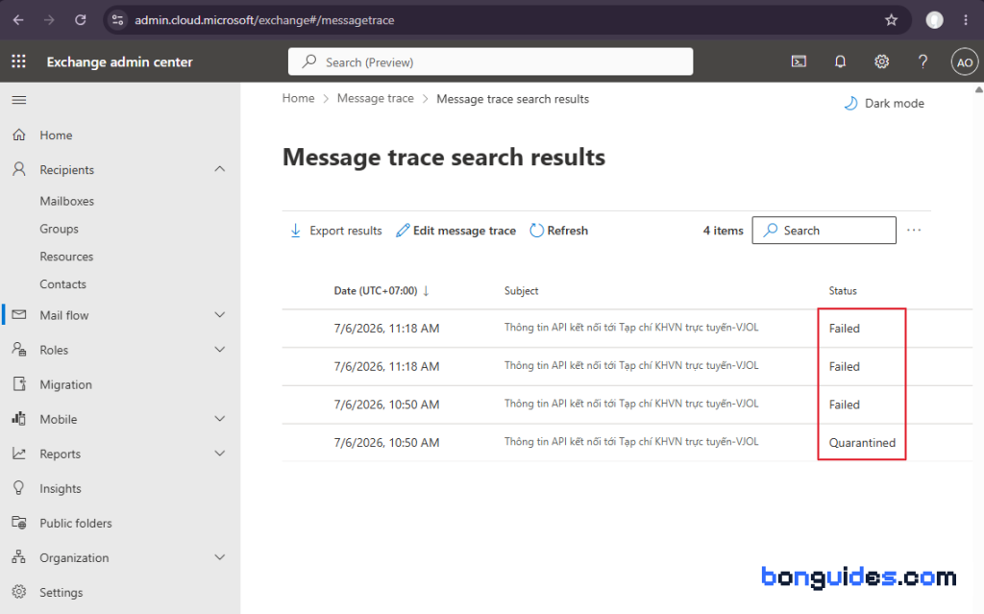Click the Subject column header
The image size is (984, 614).
pyautogui.click(x=522, y=291)
